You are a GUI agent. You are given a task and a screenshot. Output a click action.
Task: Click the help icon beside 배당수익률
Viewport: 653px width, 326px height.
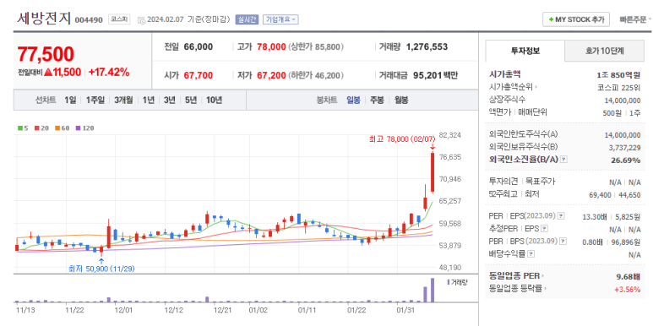532,253
